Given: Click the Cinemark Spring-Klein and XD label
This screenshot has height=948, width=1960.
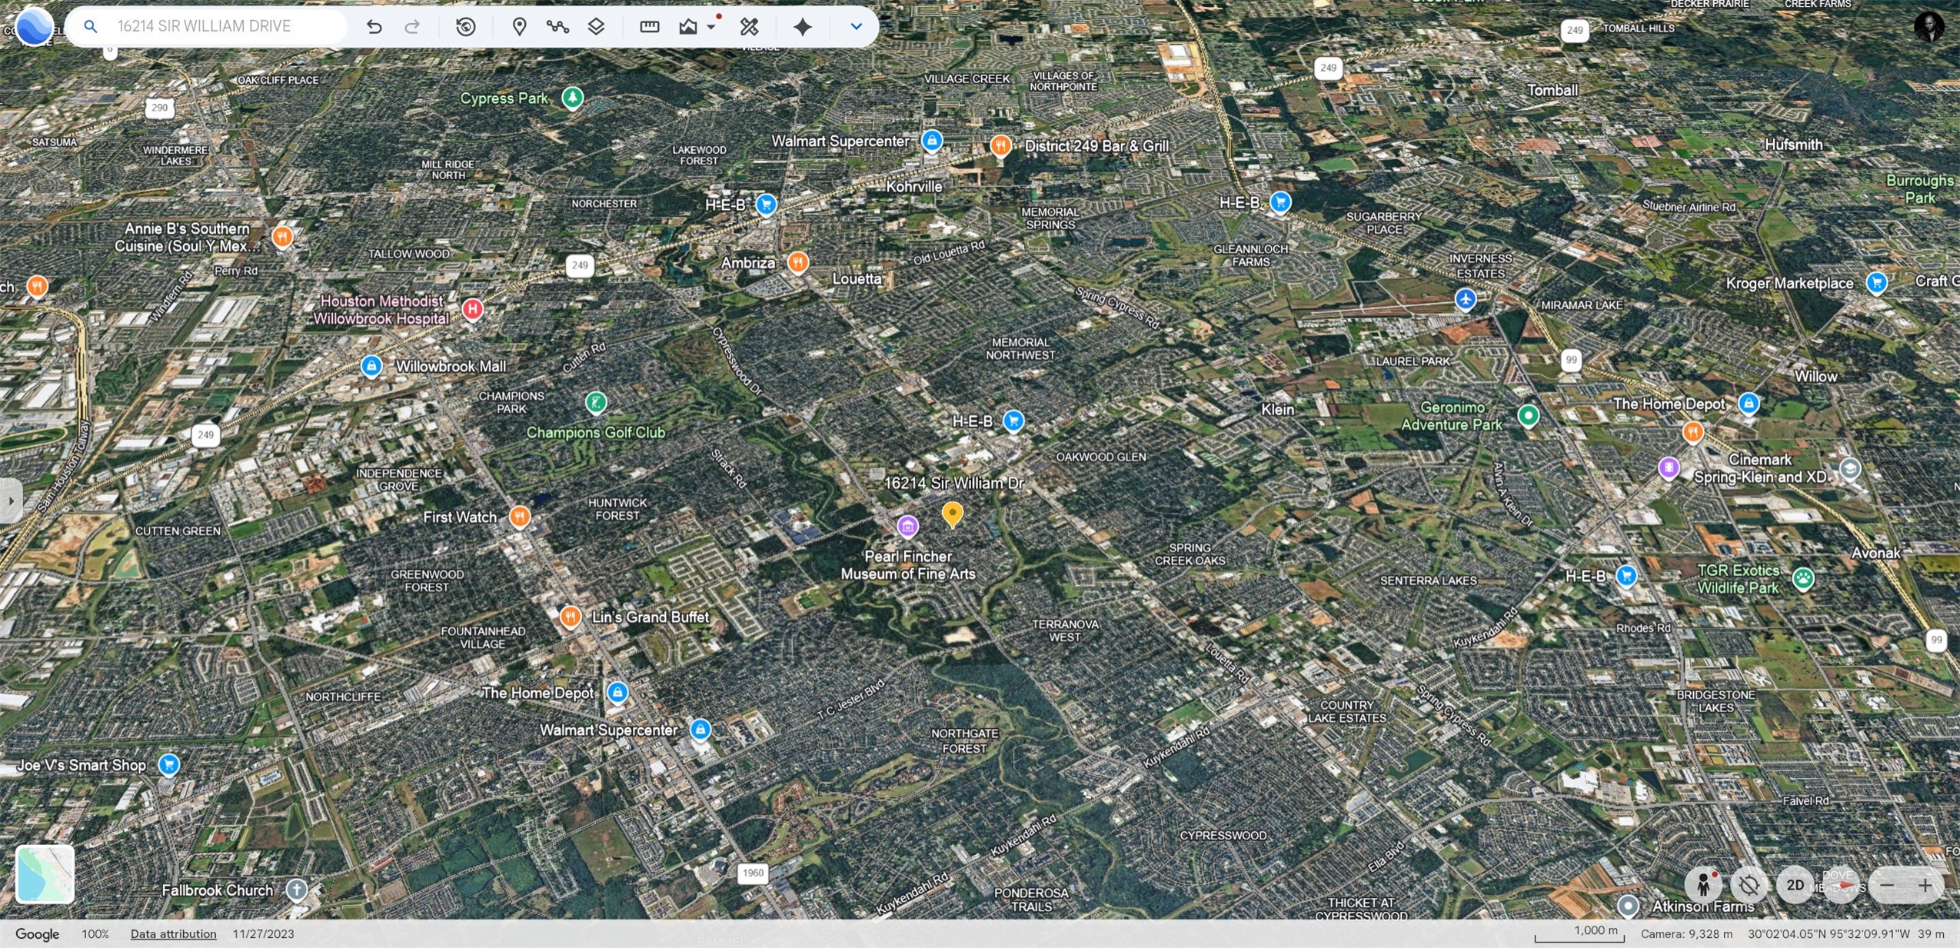Looking at the screenshot, I should click(1759, 468).
